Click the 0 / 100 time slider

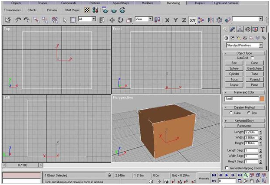[x=23, y=165]
